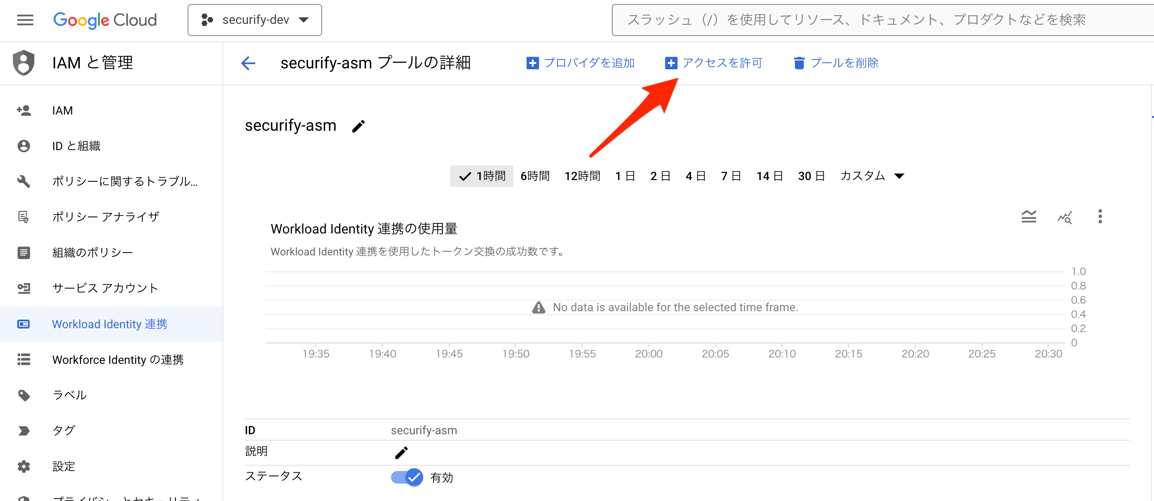Click the 組織のポリシー list icon
The width and height of the screenshot is (1154, 501).
(23, 253)
